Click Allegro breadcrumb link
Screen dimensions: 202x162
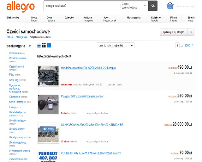pyautogui.click(x=10, y=37)
